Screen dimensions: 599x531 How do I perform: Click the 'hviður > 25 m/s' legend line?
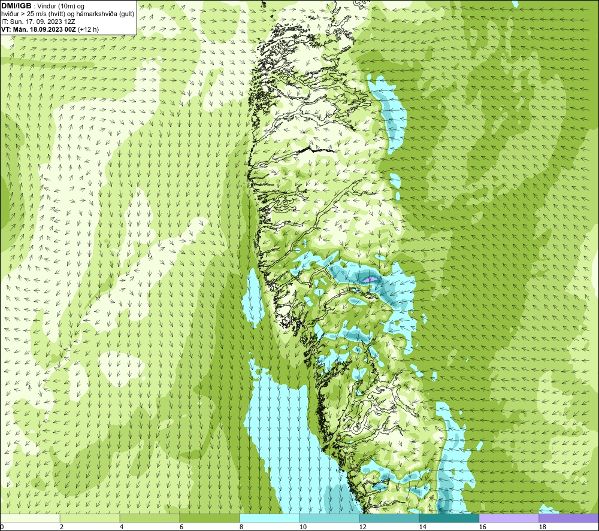click(68, 14)
